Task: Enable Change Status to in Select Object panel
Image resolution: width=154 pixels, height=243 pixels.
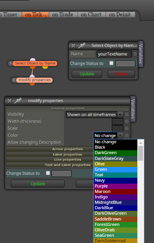Action: (111, 63)
